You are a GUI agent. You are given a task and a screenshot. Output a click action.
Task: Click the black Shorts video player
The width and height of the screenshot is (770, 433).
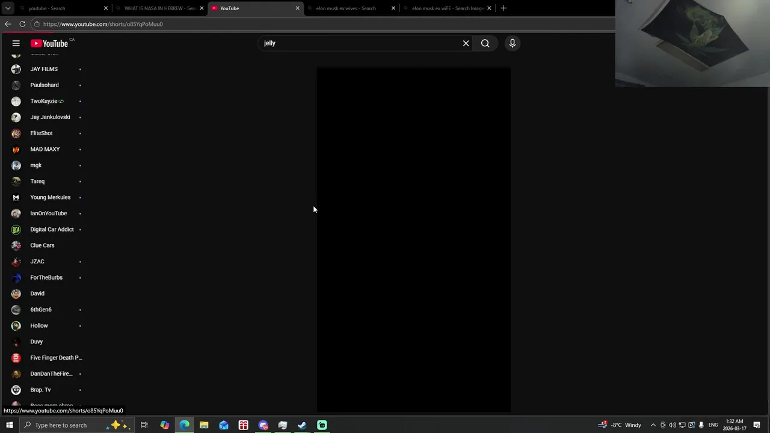click(x=414, y=239)
